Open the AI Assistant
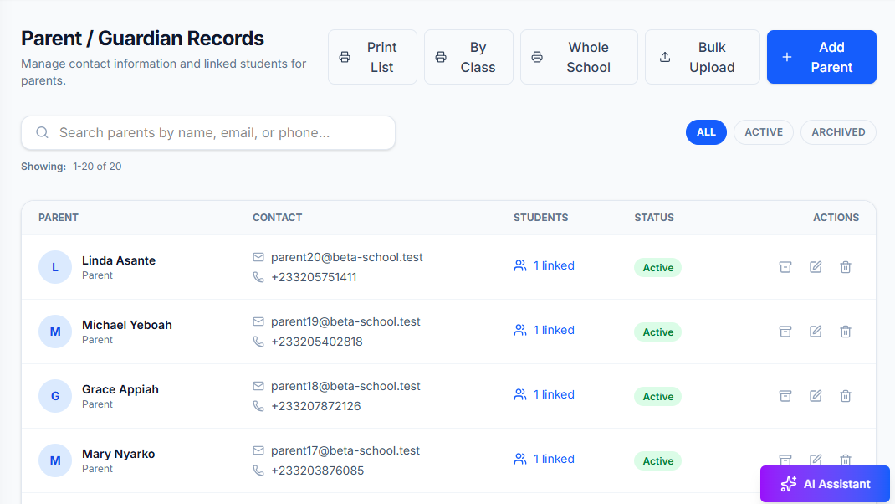895x504 pixels. tap(824, 484)
